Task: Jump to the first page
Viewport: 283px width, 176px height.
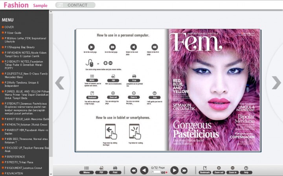Action: (x=134, y=170)
